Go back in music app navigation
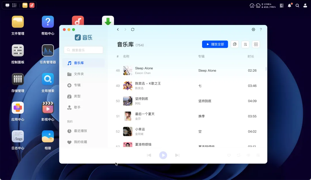311x180 pixels. [x=118, y=30]
